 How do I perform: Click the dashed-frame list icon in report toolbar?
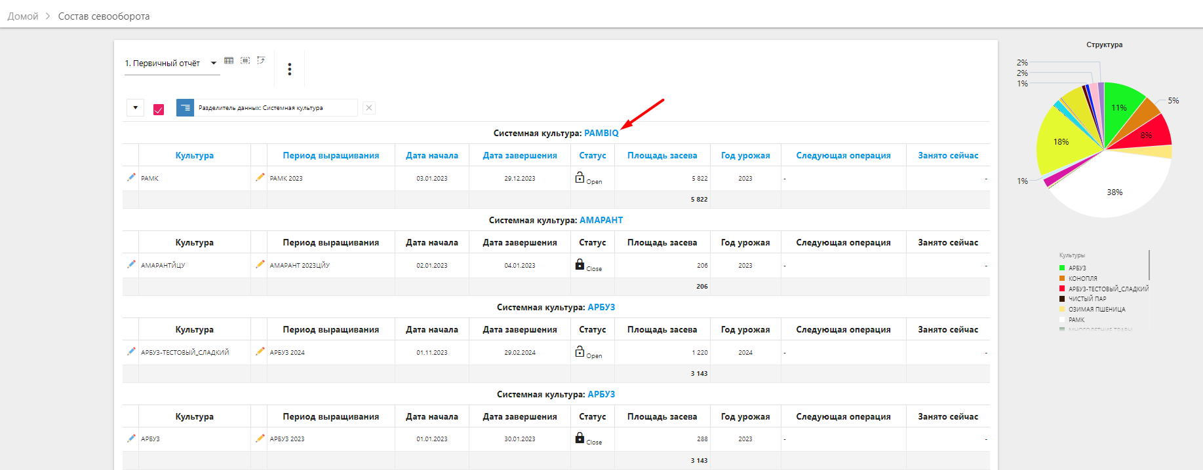click(245, 61)
